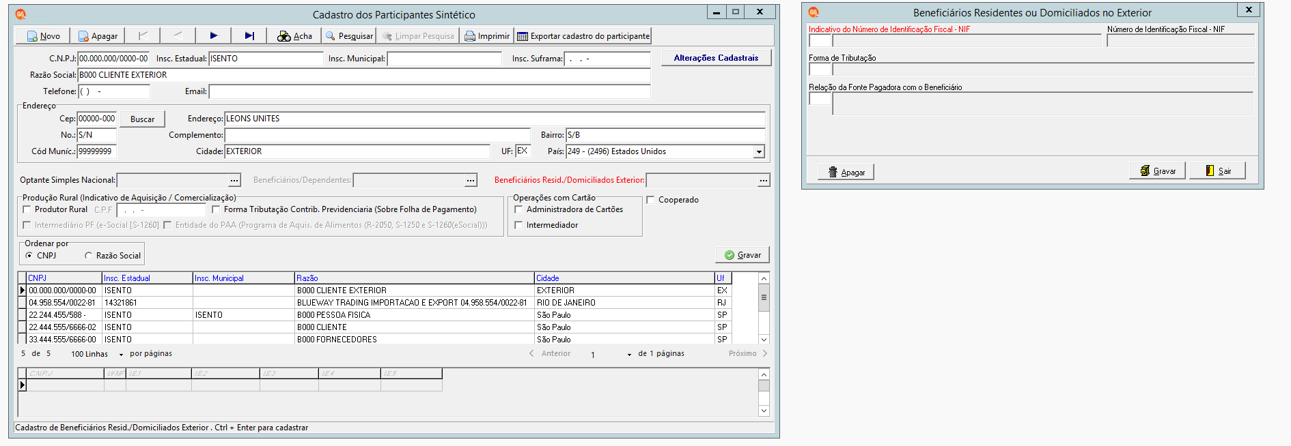Click Sair in the Beneficiários Exterior window
1291x446 pixels.
point(1218,170)
